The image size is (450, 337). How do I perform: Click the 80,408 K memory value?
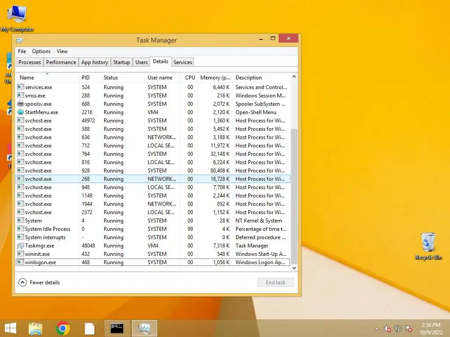coord(220,171)
